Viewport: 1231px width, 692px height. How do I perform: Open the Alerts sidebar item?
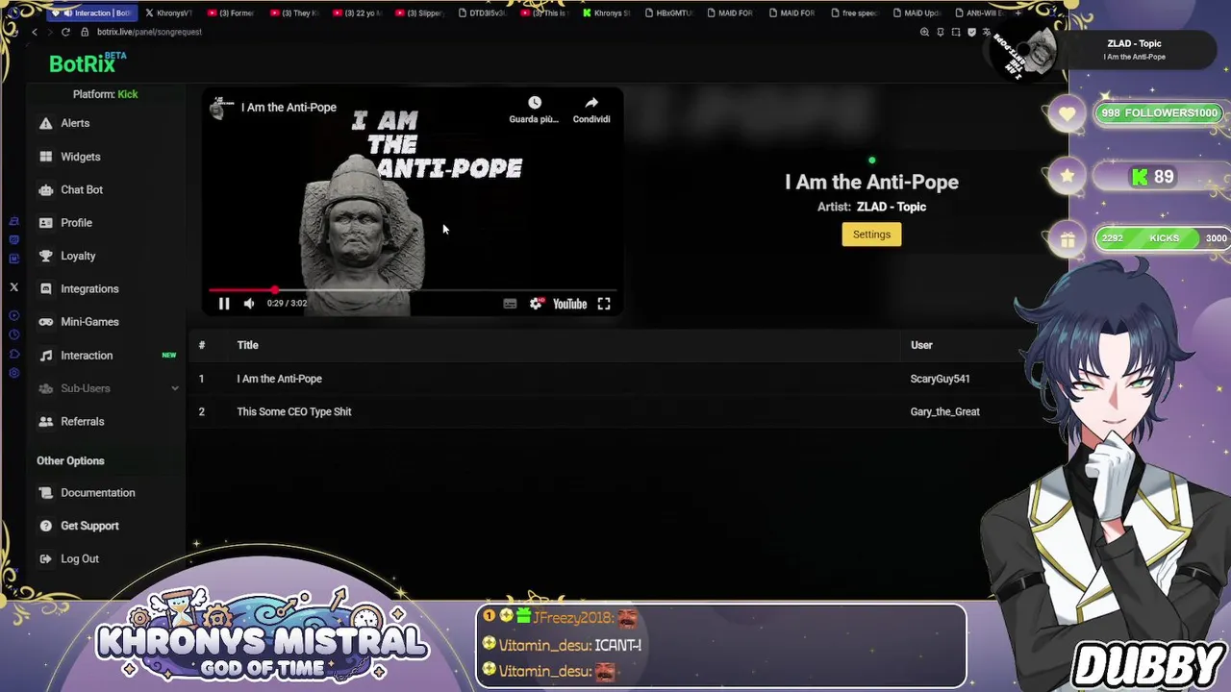[x=74, y=123]
